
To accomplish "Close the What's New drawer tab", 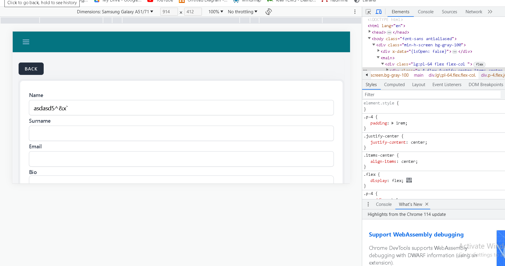I will (427, 204).
